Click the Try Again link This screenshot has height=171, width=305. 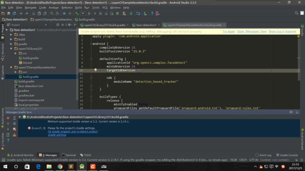coord(229,31)
